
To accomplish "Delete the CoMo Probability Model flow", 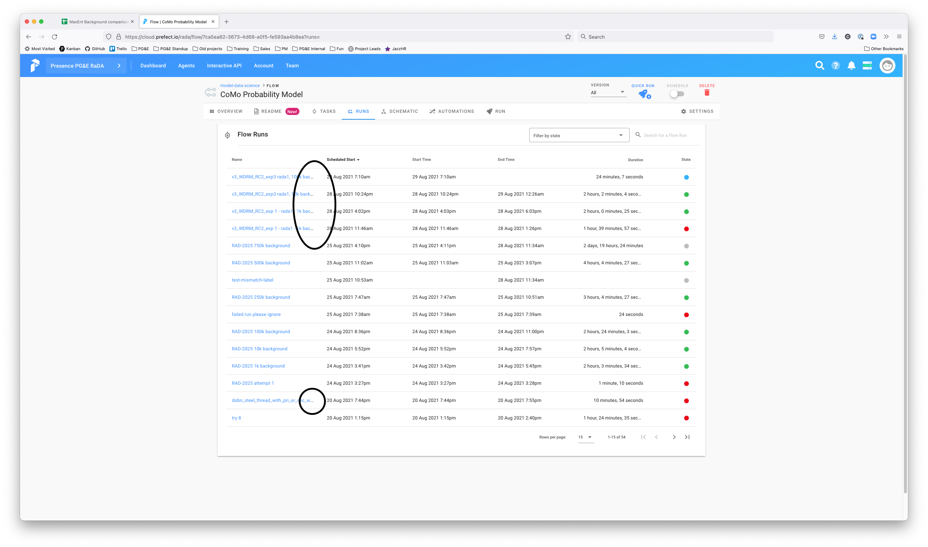I will [707, 93].
